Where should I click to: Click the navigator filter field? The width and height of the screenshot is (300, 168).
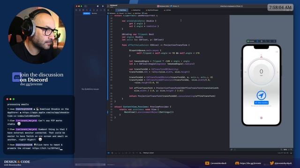90,165
